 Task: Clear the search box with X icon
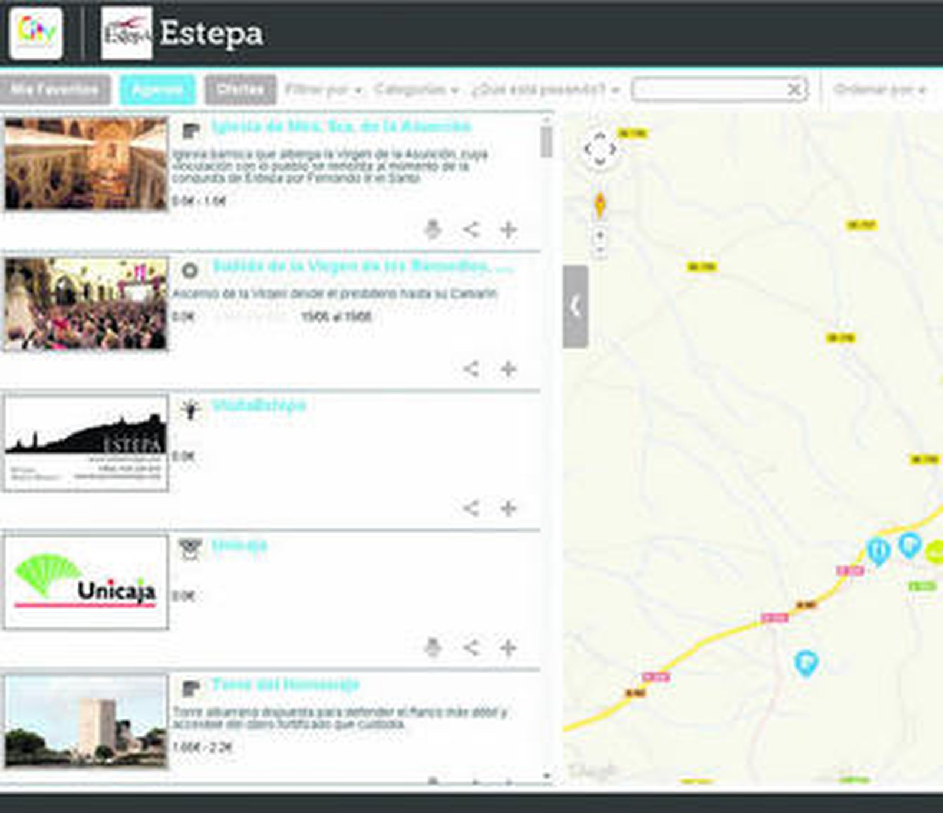click(x=794, y=90)
